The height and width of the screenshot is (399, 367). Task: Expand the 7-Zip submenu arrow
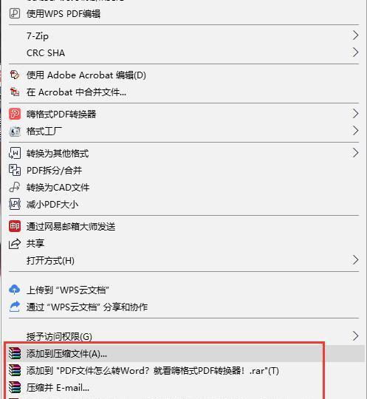pyautogui.click(x=355, y=35)
